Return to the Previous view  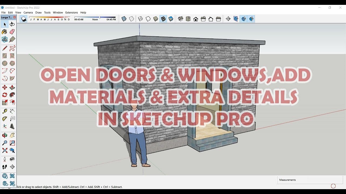[12, 150]
